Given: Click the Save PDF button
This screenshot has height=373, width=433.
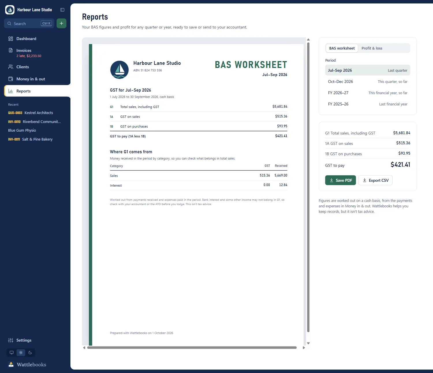Looking at the screenshot, I should pyautogui.click(x=340, y=180).
